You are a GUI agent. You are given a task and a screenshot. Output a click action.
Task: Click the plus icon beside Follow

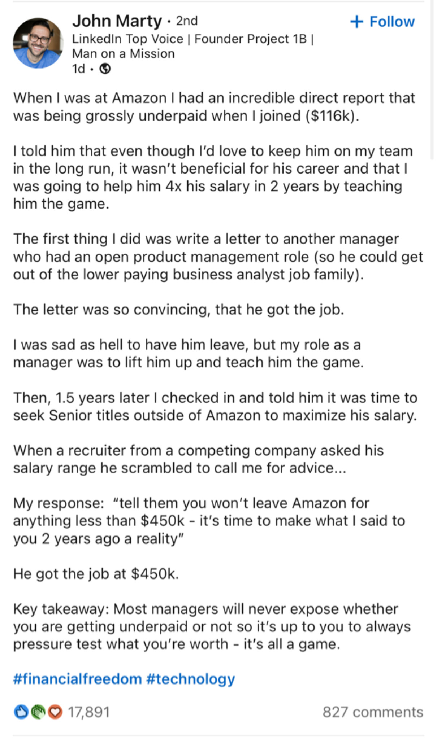coord(356,22)
